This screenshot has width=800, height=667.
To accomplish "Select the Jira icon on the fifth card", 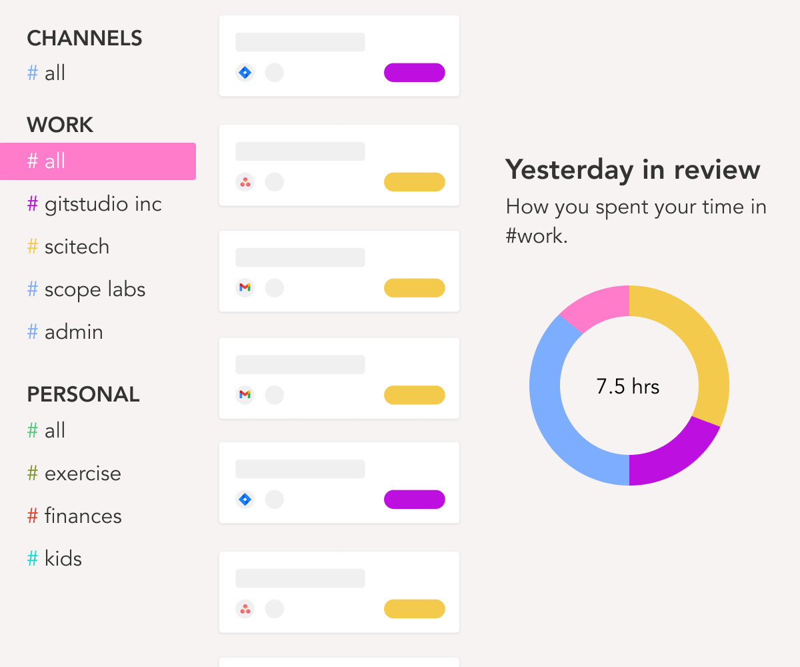I will click(x=245, y=499).
